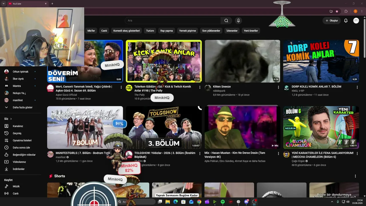Play the Hasan Mustan mix thumbnail
366x206 pixels.
point(242,128)
